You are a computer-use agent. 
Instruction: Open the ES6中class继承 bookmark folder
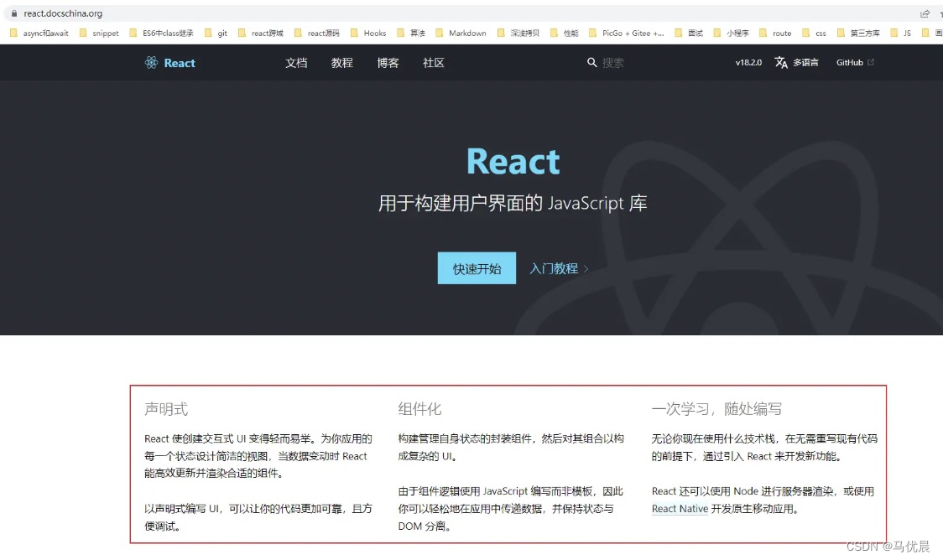[x=161, y=33]
